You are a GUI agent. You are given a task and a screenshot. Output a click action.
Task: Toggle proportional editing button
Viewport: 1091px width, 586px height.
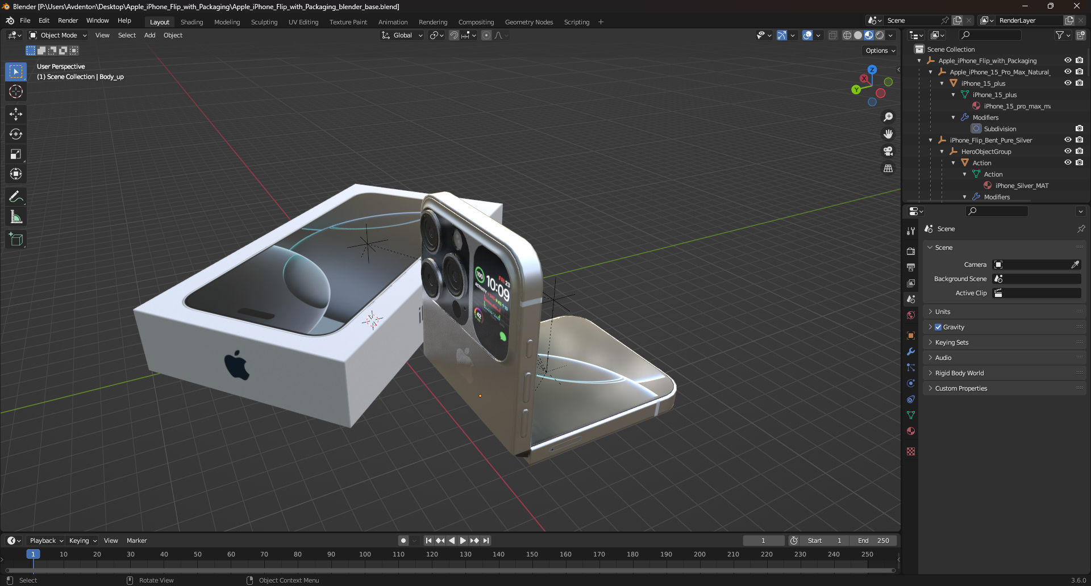coord(486,35)
